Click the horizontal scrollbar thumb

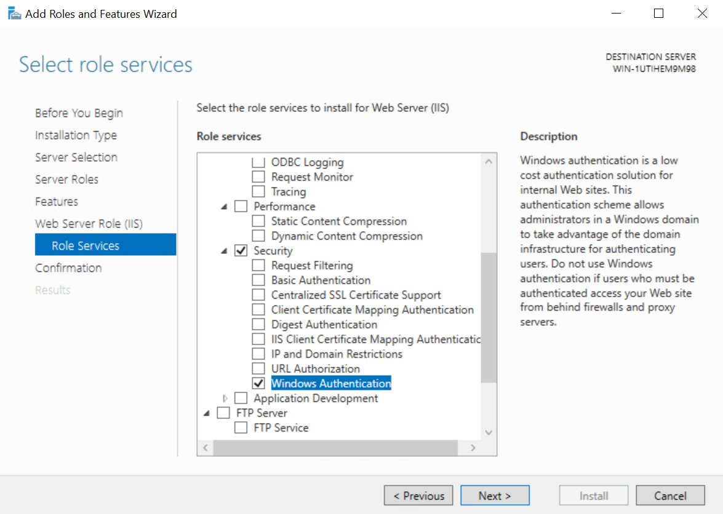click(x=335, y=448)
